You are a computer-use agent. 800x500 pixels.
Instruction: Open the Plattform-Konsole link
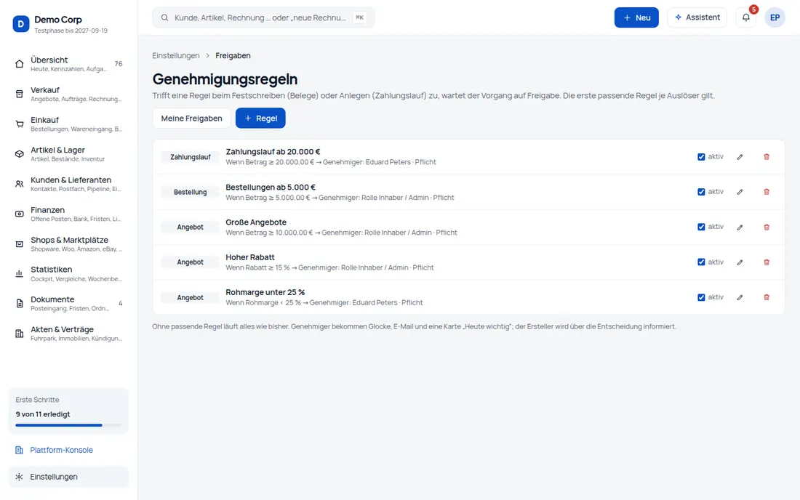[x=61, y=450]
